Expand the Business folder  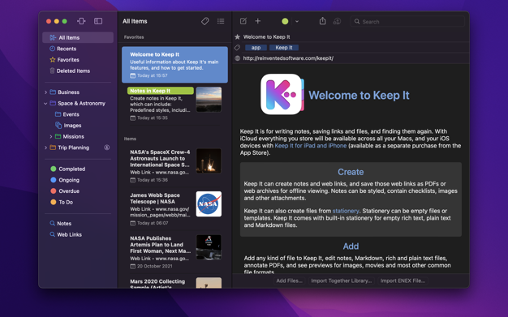[45, 92]
